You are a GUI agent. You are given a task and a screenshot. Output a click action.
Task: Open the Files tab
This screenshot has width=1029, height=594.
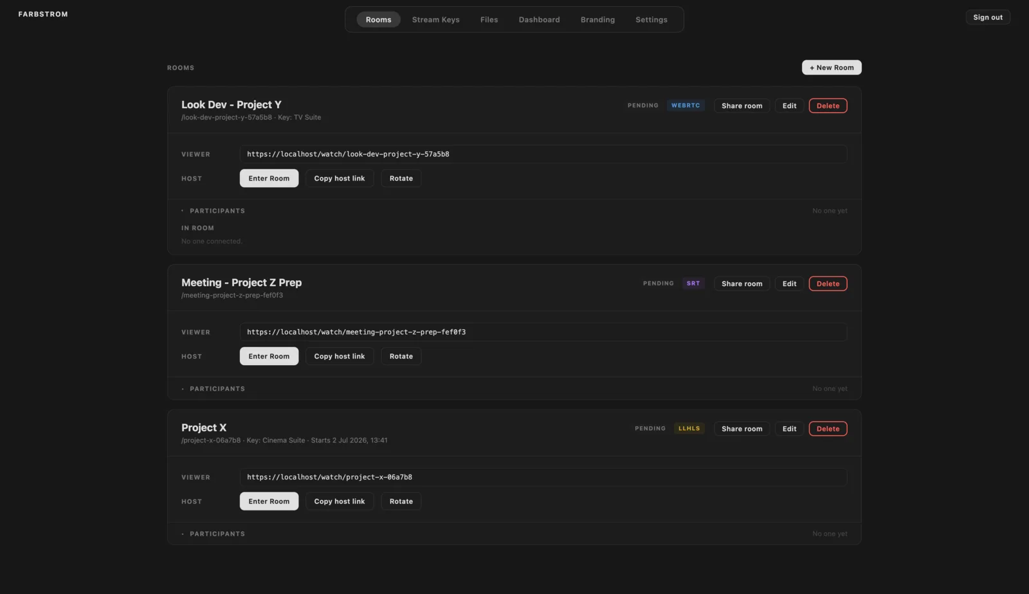click(x=489, y=19)
